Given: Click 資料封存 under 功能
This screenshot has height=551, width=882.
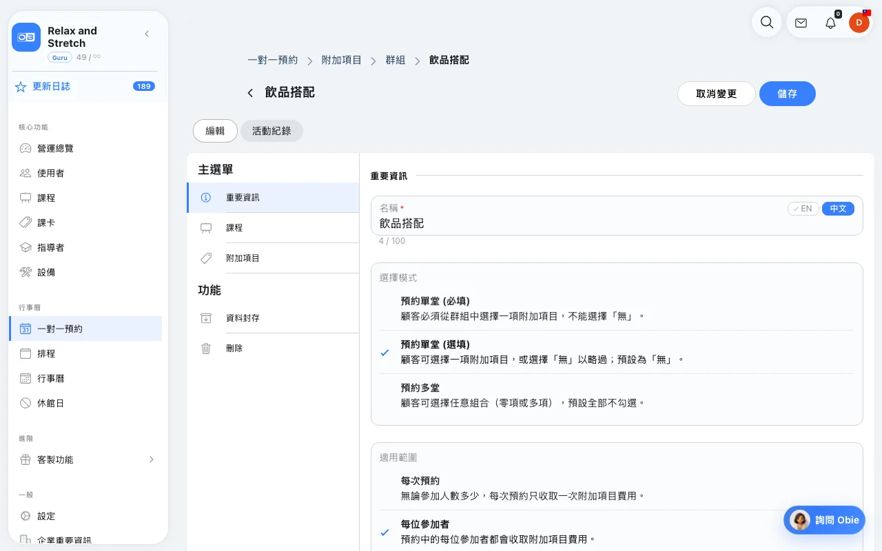Looking at the screenshot, I should (x=273, y=318).
